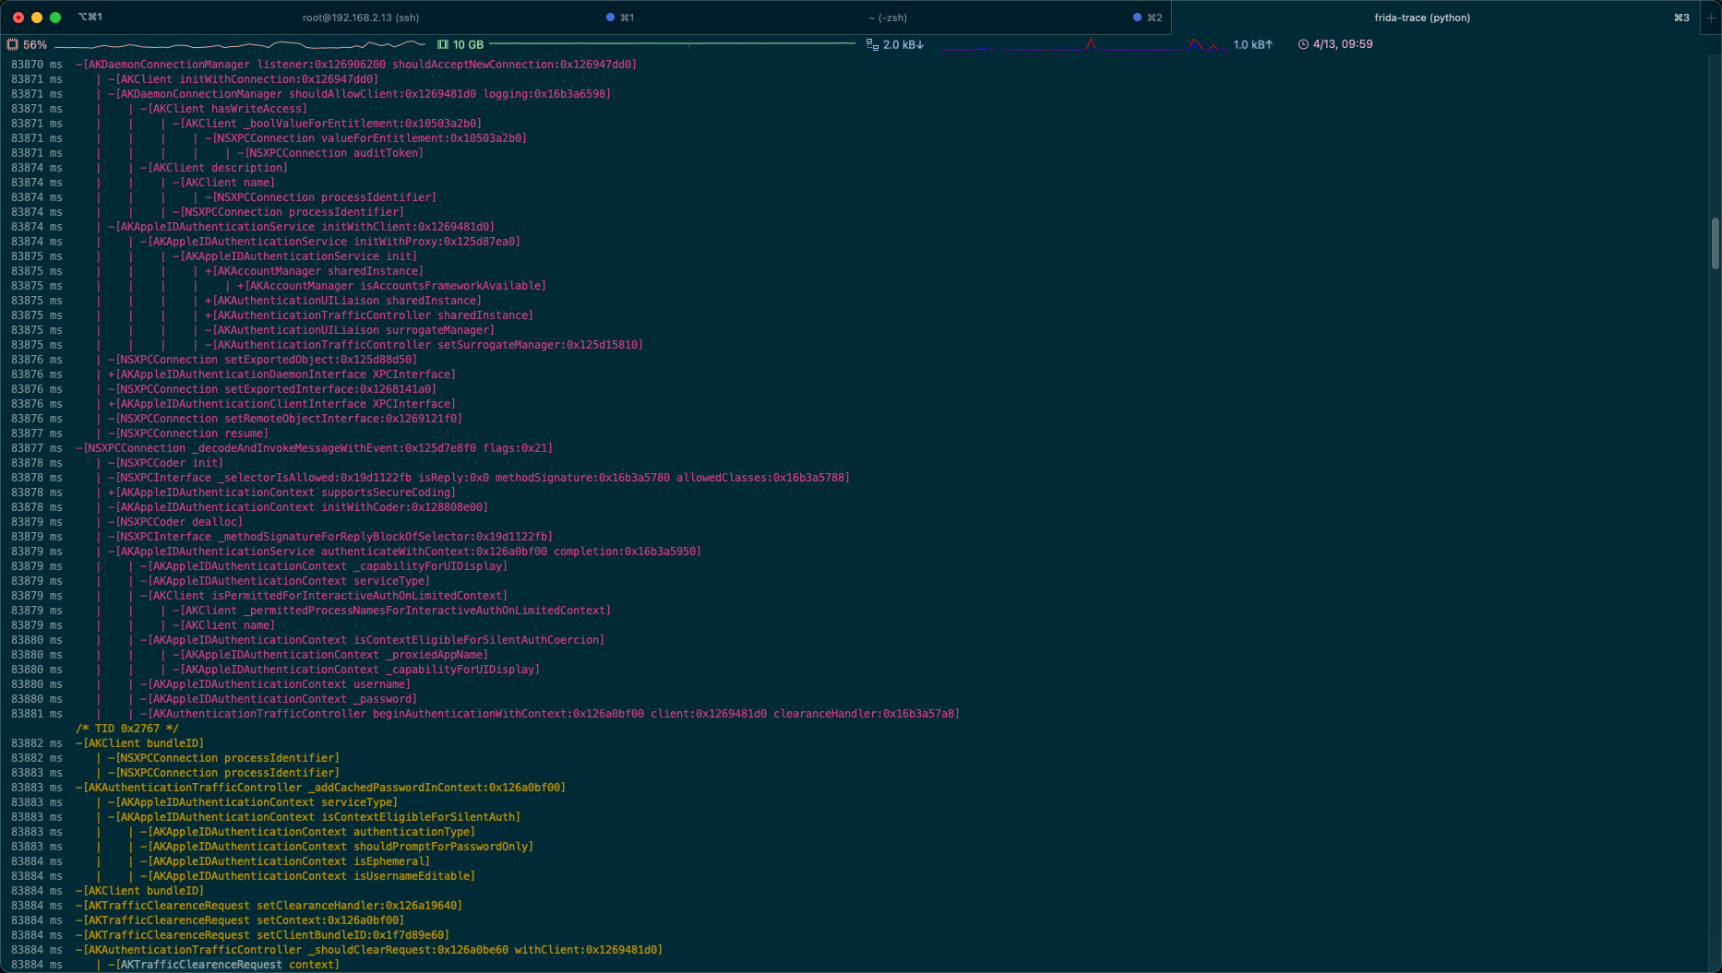1722x973 pixels.
Task: Click the 1.0 kB upload rate
Action: coord(1252,44)
